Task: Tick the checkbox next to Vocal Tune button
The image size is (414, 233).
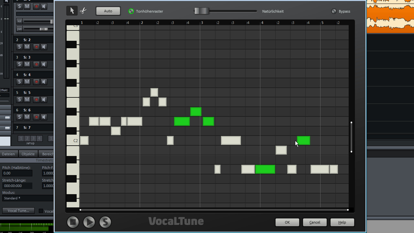Action: (x=41, y=211)
